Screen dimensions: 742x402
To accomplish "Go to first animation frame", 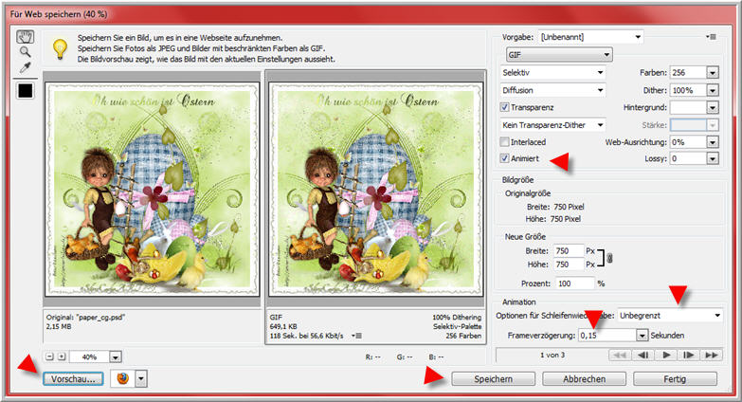I will pos(621,355).
